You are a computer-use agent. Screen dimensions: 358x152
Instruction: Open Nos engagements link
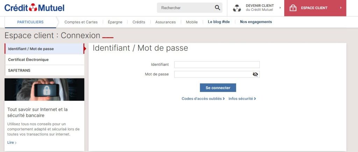(x=256, y=22)
